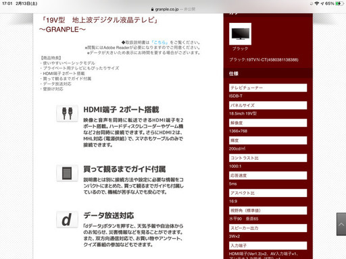Click the black TV product thumbnail
Image resolution: width=346 pixels, height=259 pixels.
tap(240, 34)
